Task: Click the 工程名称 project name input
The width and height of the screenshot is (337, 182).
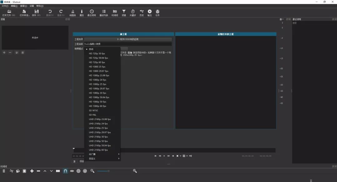Action: click(128, 44)
